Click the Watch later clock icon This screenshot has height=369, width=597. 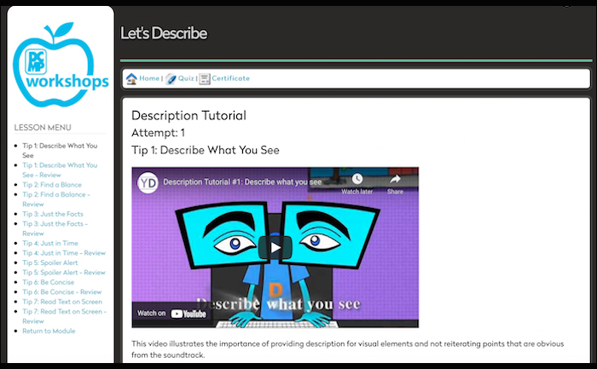(357, 179)
